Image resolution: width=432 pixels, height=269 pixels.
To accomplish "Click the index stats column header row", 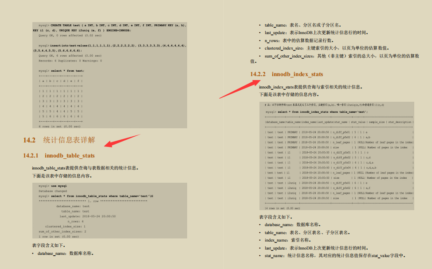I will click(339, 122).
